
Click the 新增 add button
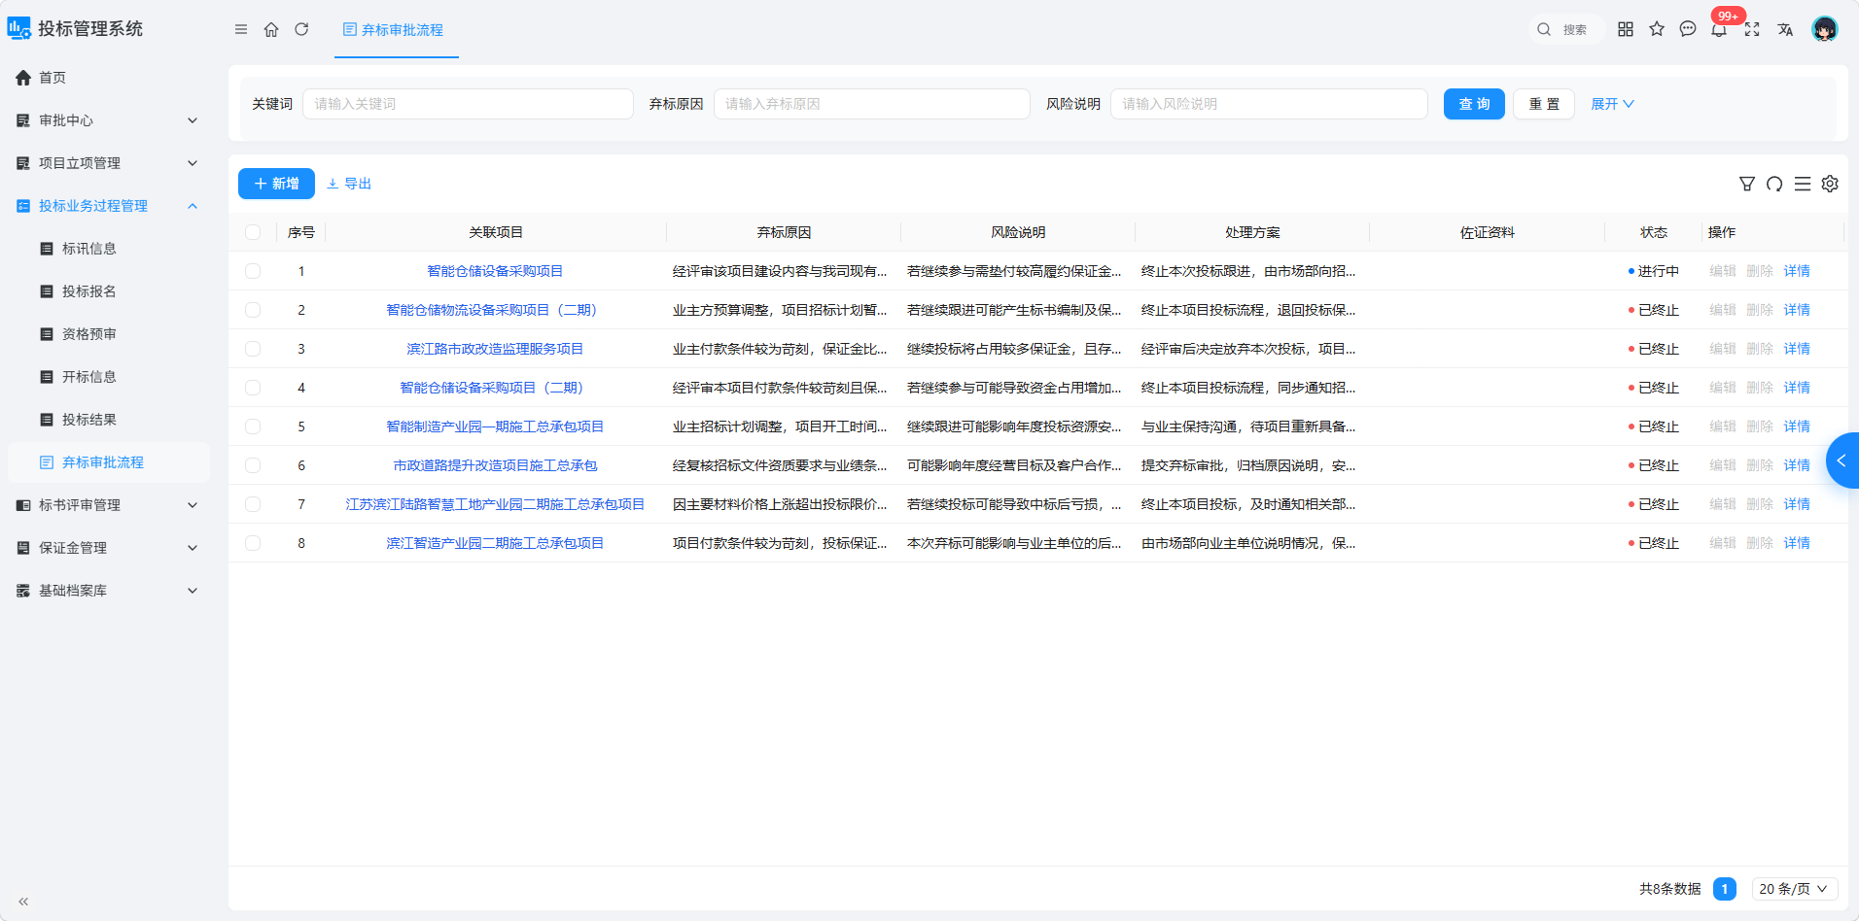[276, 184]
